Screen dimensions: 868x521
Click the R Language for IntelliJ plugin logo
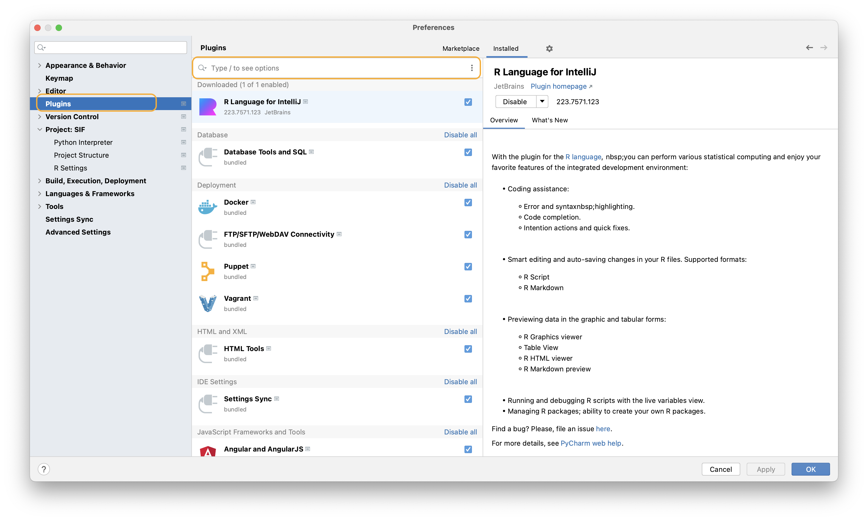pos(208,107)
